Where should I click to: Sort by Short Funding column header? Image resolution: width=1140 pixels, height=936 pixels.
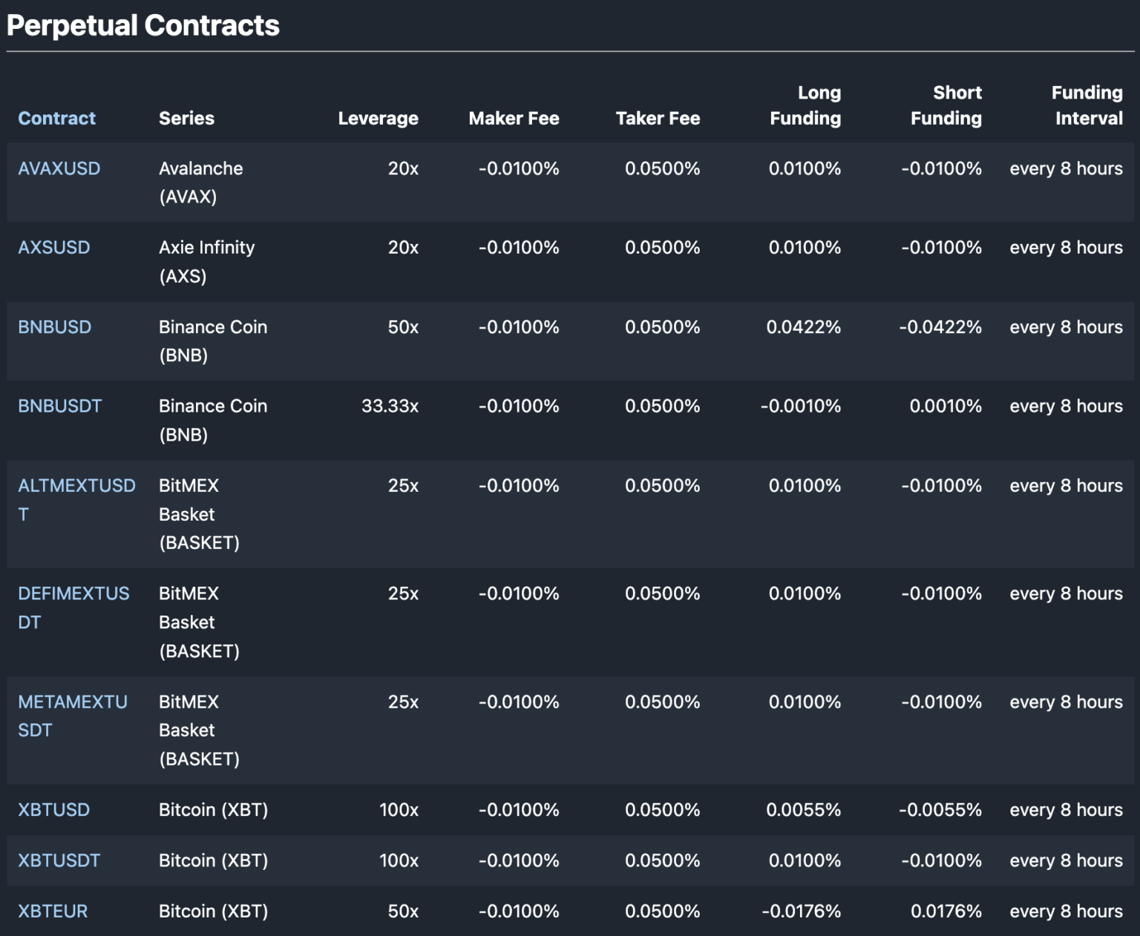[x=945, y=105]
